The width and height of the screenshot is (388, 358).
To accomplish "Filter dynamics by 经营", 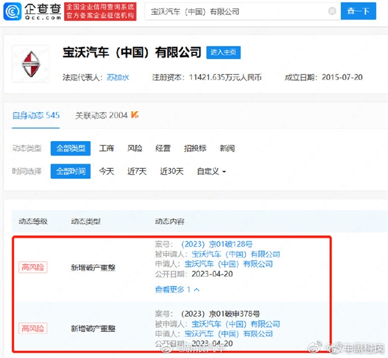I will point(163,148).
